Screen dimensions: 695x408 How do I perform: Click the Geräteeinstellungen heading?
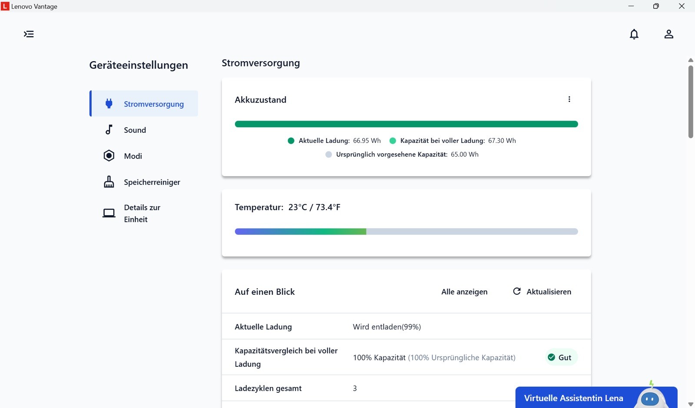pyautogui.click(x=139, y=65)
